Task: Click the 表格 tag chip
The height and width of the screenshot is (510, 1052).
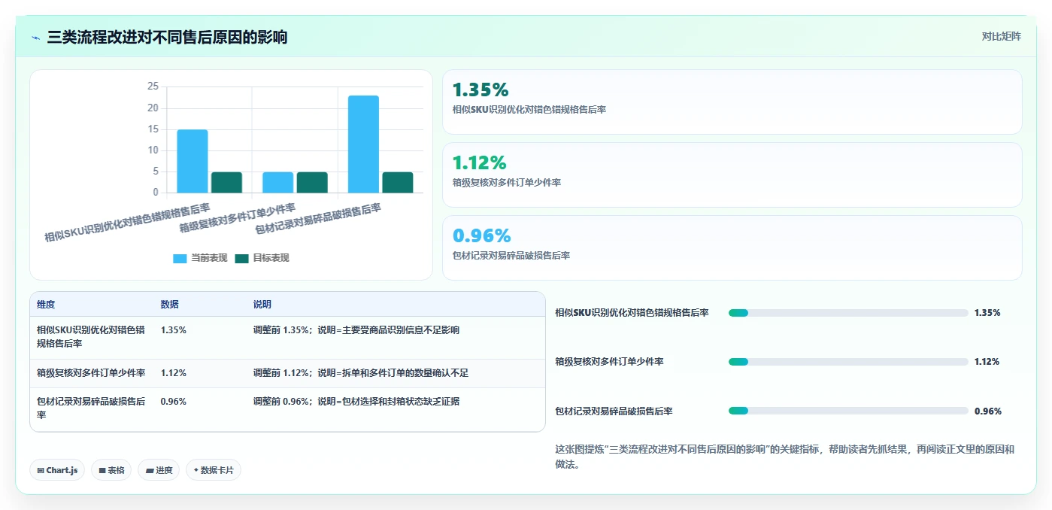Action: tap(111, 470)
